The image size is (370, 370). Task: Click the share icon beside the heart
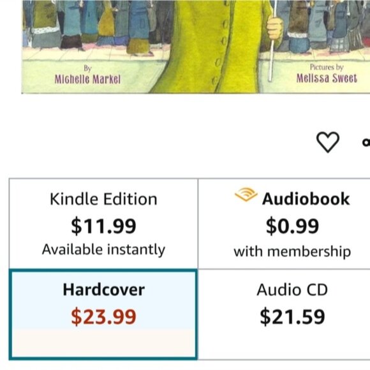pyautogui.click(x=366, y=142)
